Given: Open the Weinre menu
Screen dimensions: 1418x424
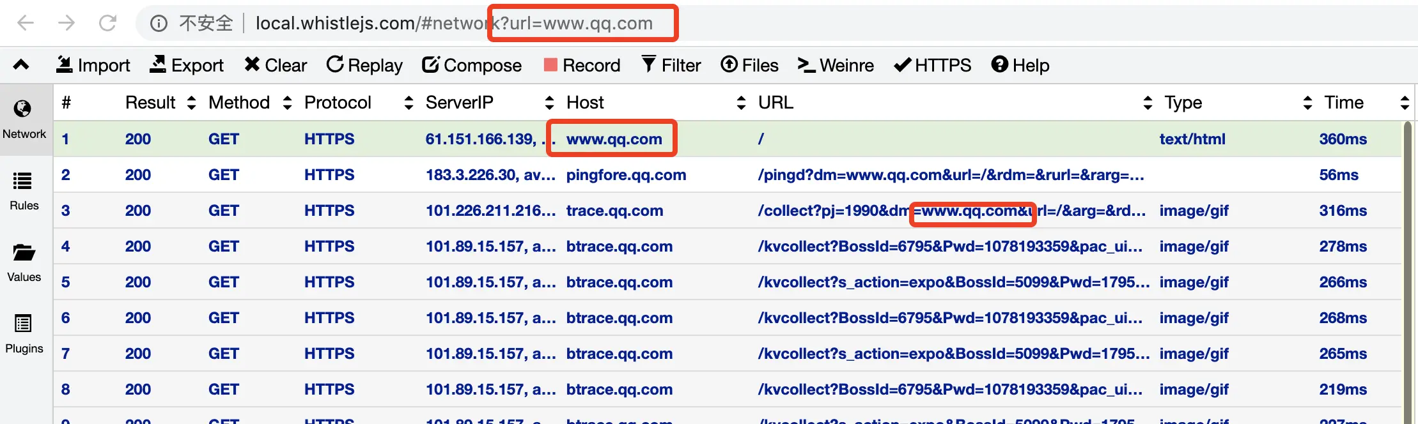Looking at the screenshot, I should [x=836, y=65].
